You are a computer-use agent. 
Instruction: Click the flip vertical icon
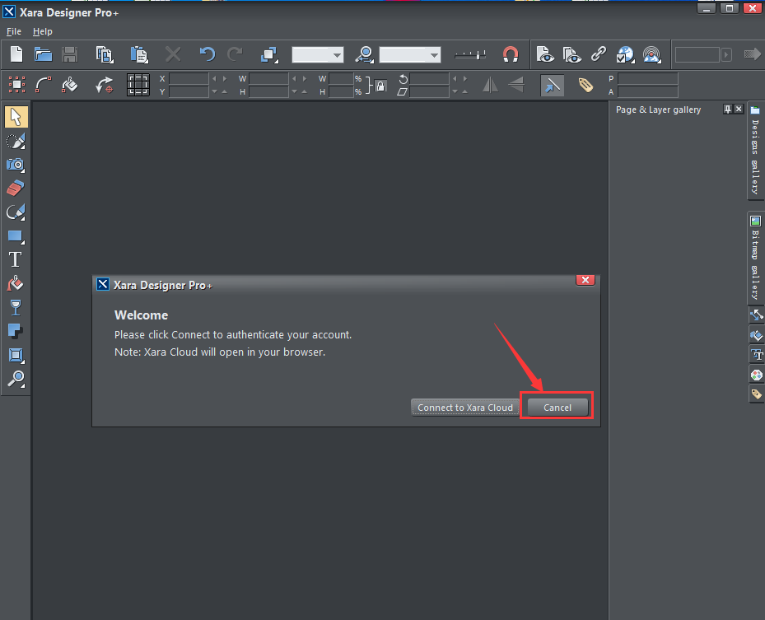[516, 85]
